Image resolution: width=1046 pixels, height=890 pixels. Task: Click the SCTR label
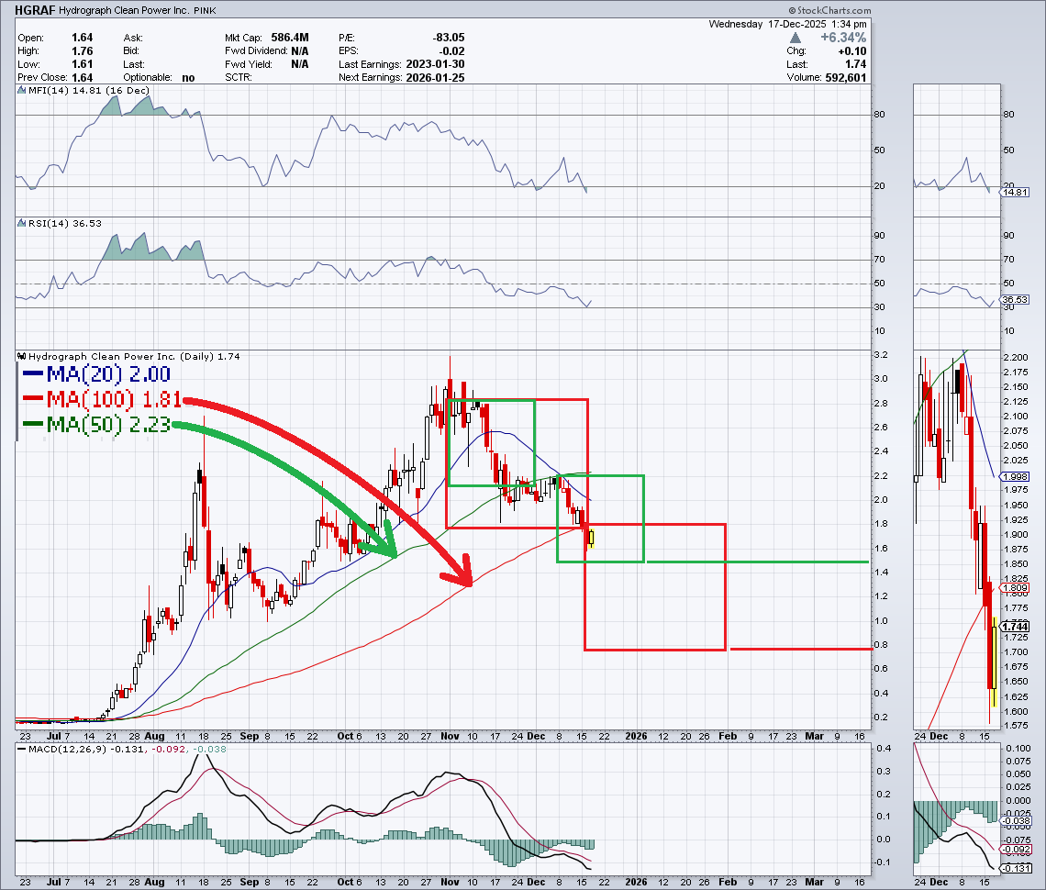pos(239,77)
